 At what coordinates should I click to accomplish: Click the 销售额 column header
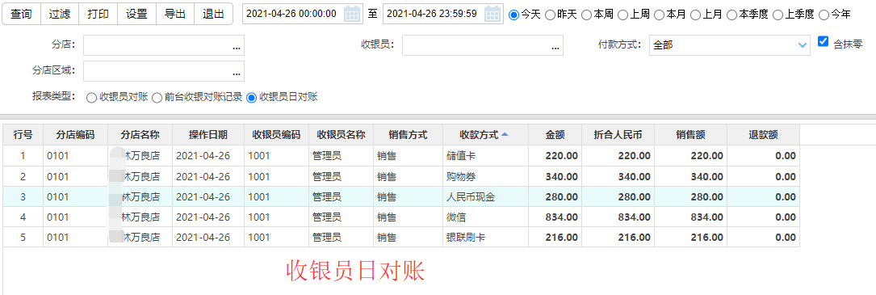[690, 135]
